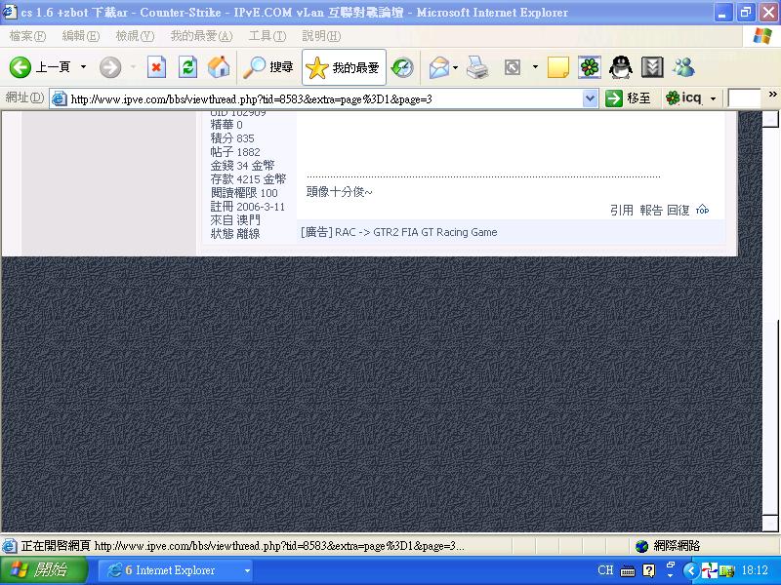Open Favorites star button
Image resolution: width=781 pixels, height=585 pixels.
(344, 67)
